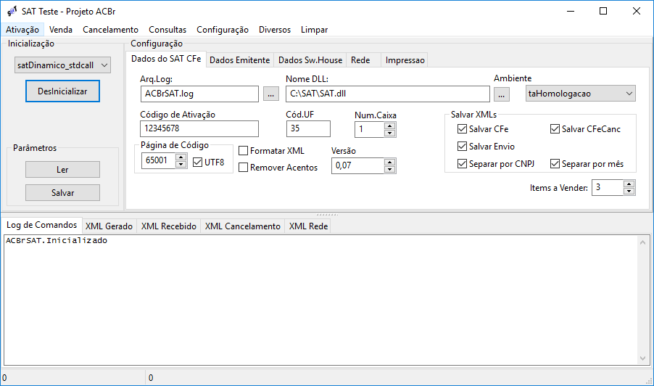Screen dimensions: 654x386
Task: Click the log scrollbar up arrow
Action: pos(642,242)
